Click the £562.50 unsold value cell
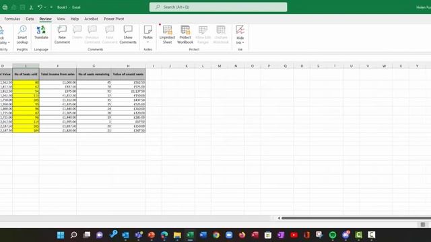The width and height of the screenshot is (431, 242). (x=128, y=82)
